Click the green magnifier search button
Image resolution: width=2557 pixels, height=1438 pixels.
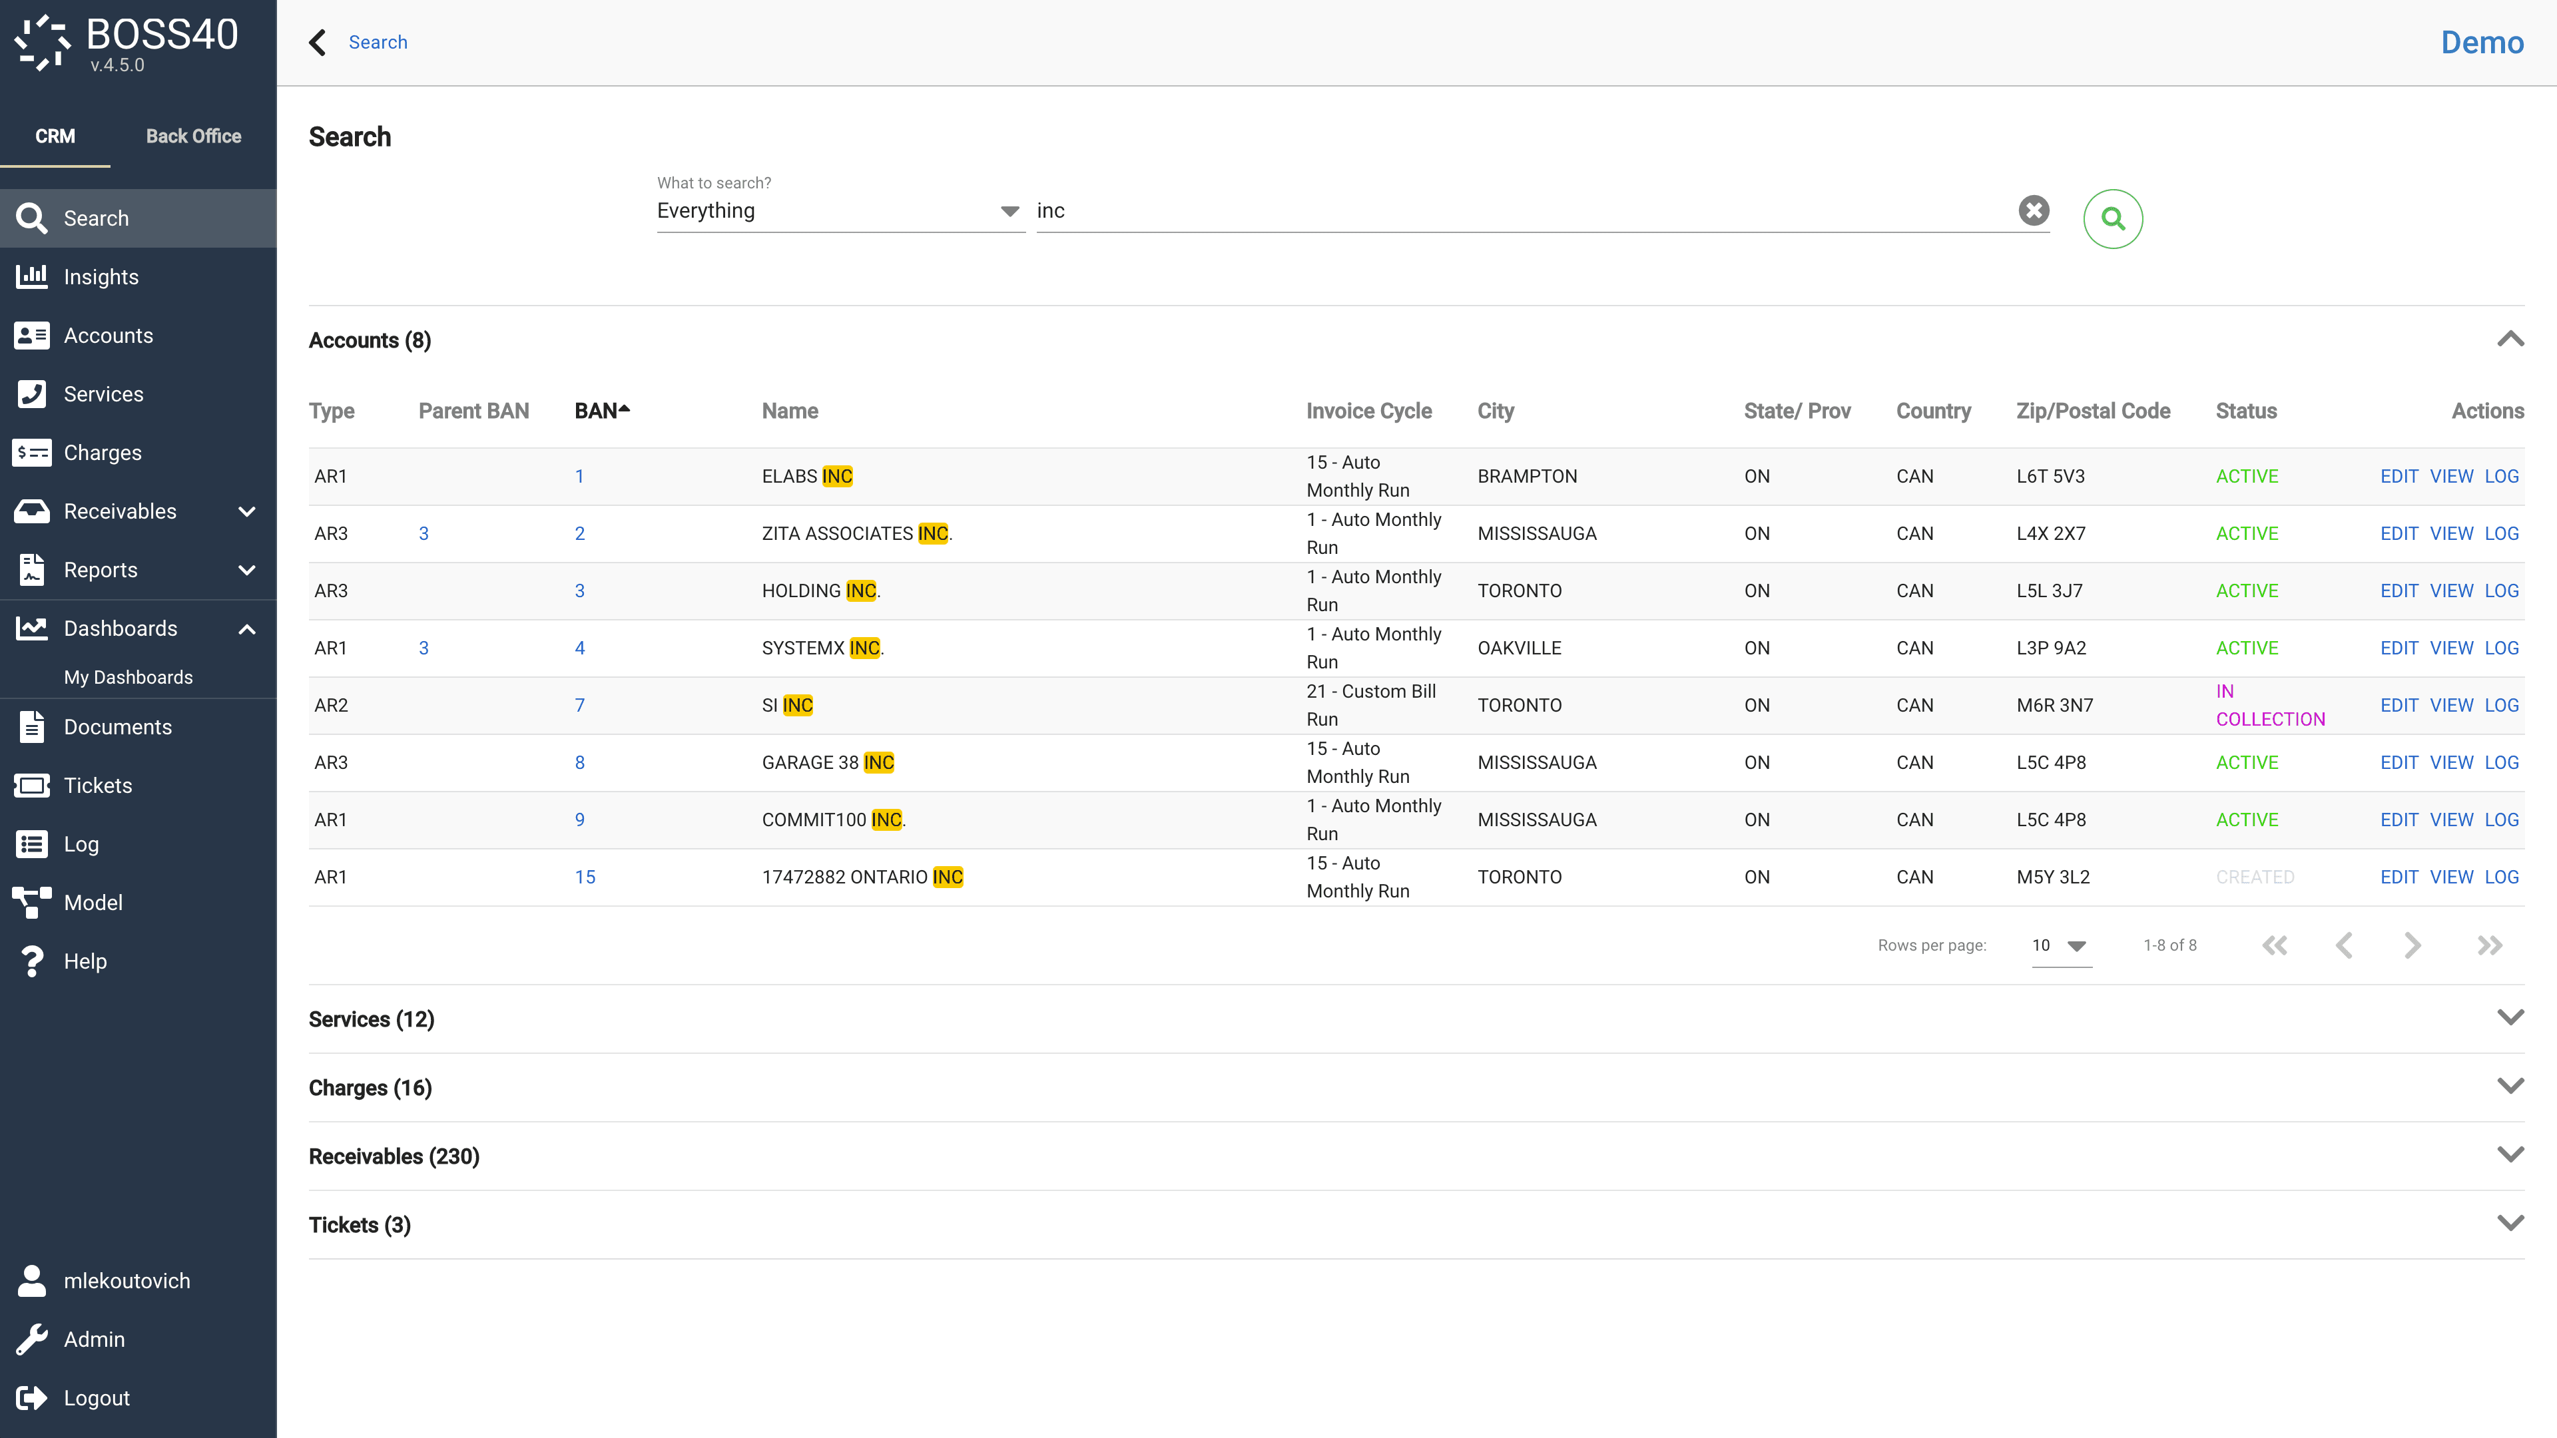(x=2112, y=218)
